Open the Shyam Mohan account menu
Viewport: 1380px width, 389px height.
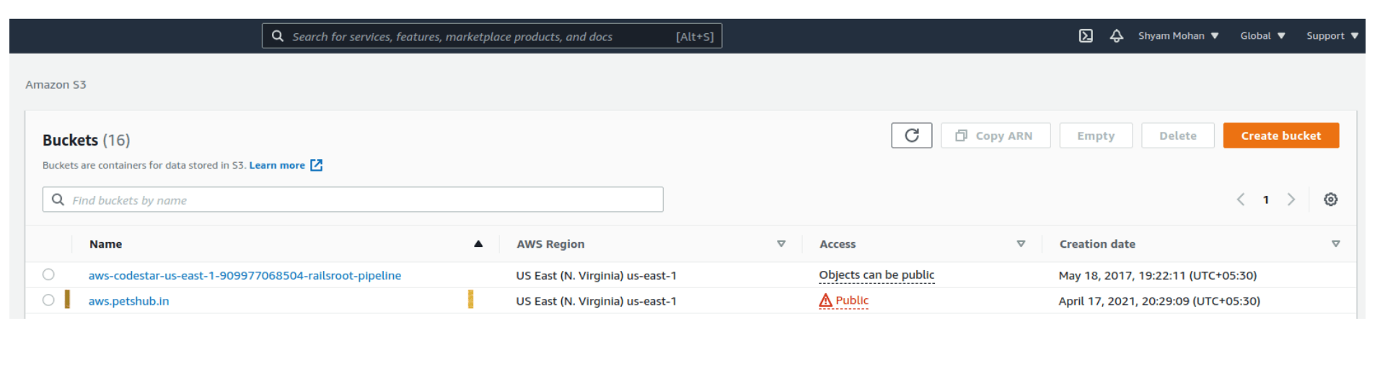1178,36
